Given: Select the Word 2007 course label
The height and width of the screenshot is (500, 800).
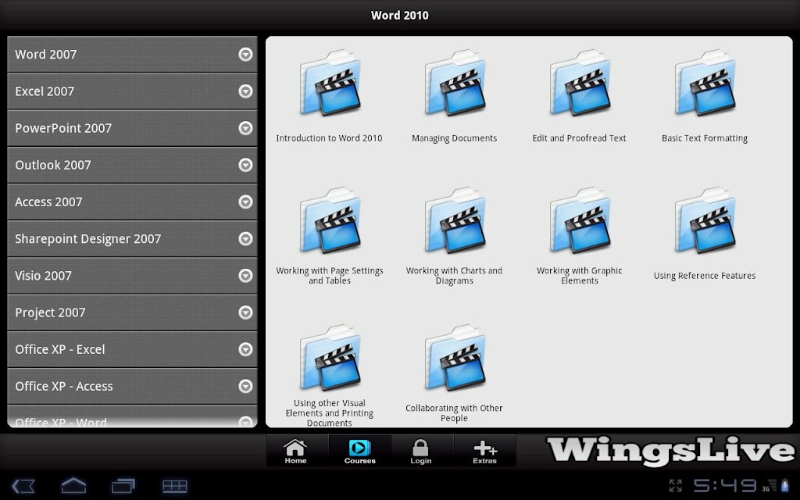Looking at the screenshot, I should (46, 55).
